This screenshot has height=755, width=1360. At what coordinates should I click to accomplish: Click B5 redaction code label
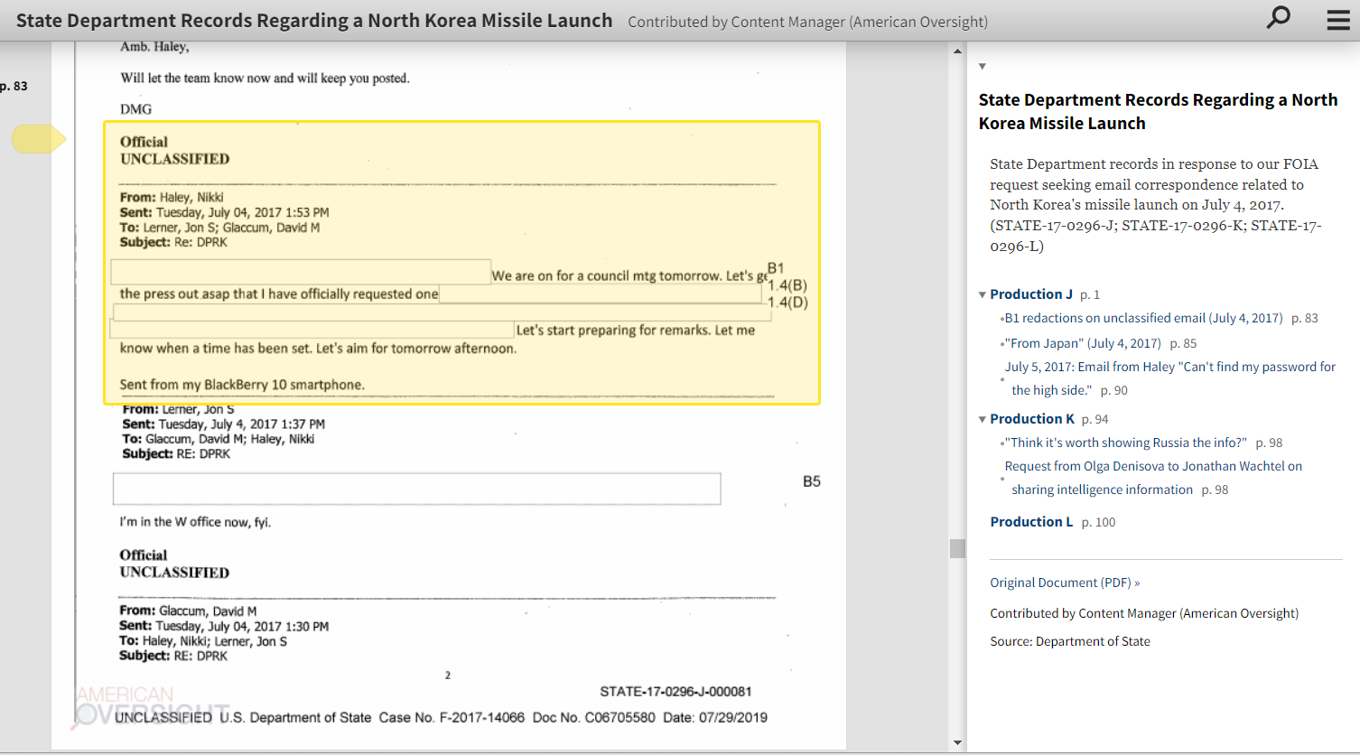812,481
